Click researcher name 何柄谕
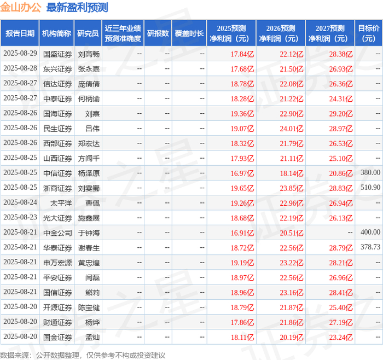This screenshot has height=360, width=383. pos(89,98)
